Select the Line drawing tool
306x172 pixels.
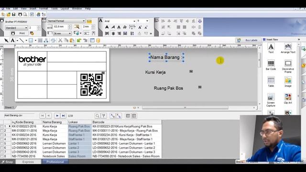[x=22, y=41]
